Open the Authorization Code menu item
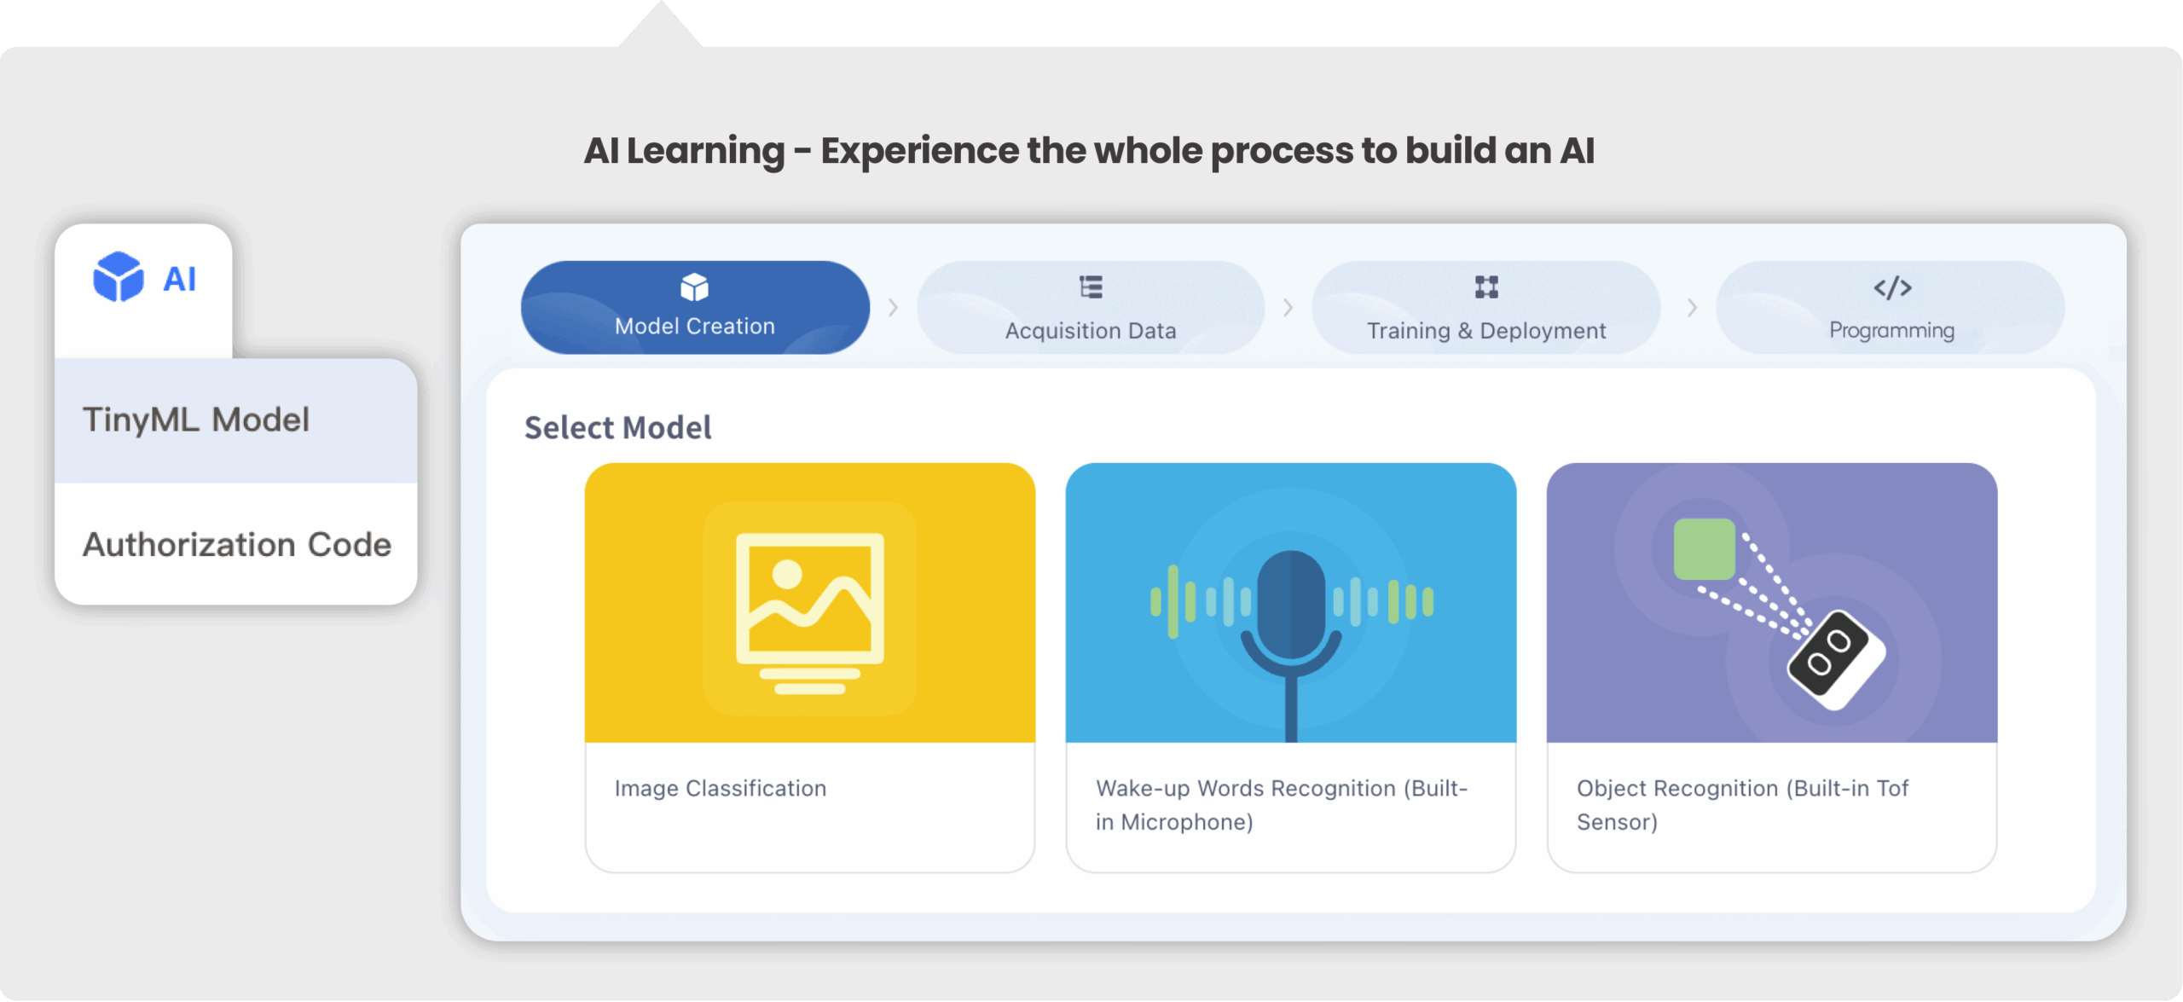 click(236, 545)
